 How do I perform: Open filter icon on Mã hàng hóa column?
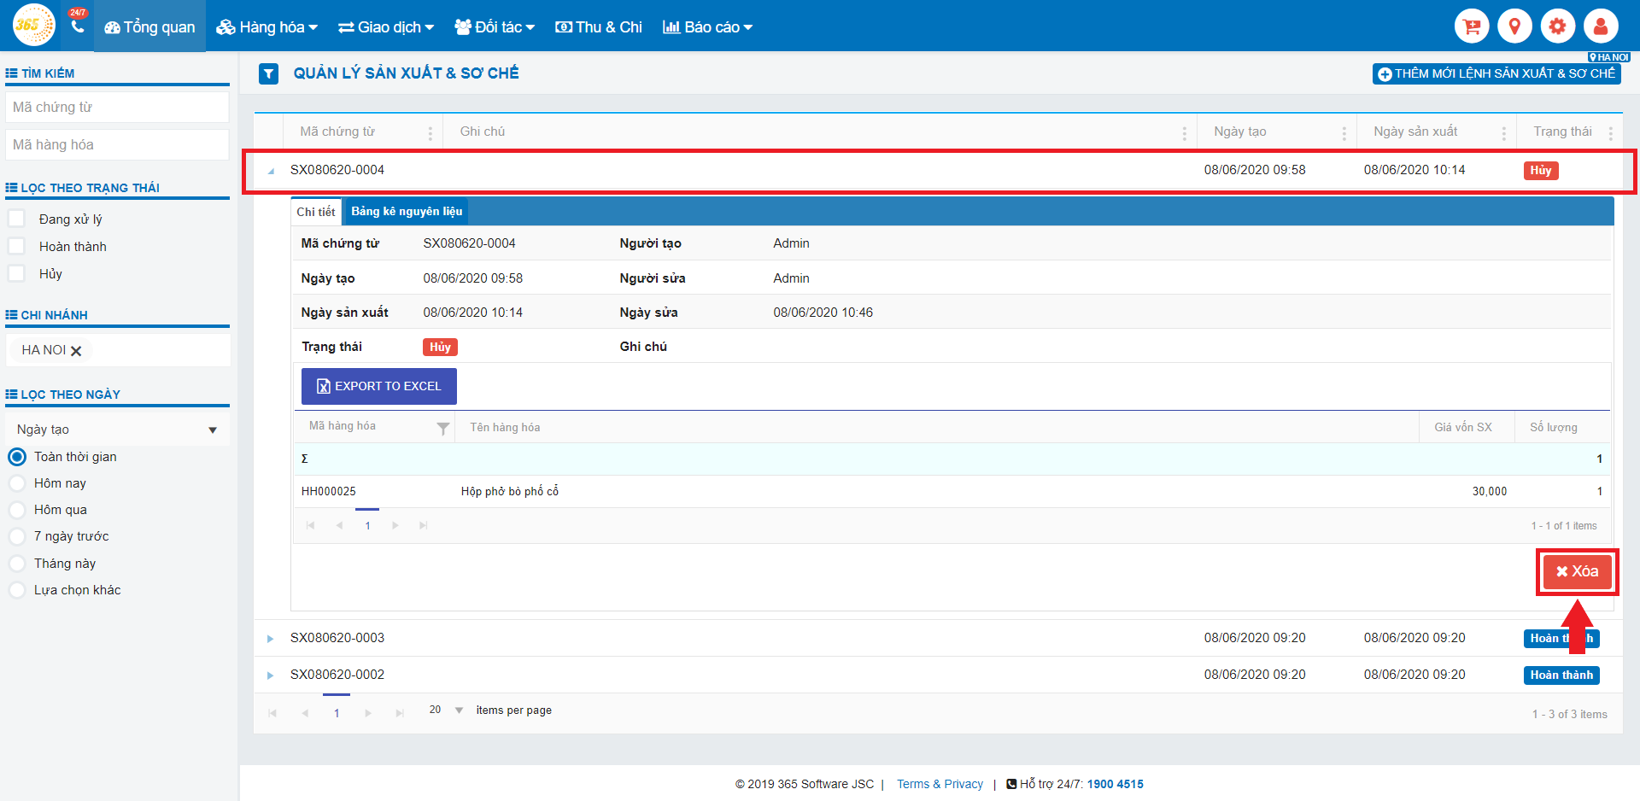click(442, 429)
